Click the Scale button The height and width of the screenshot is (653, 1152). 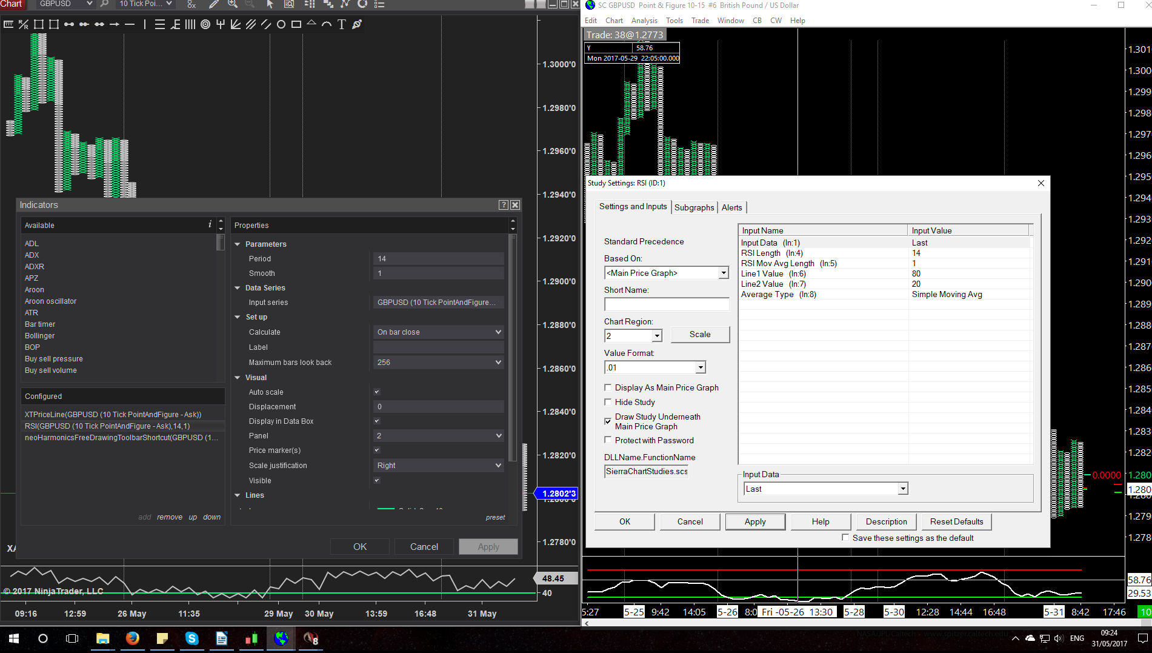click(699, 335)
